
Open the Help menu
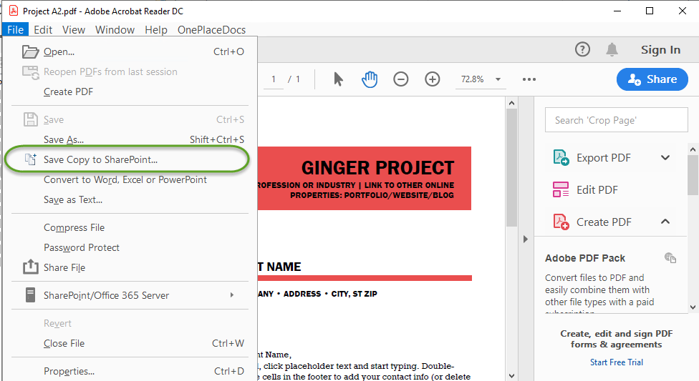tap(156, 30)
